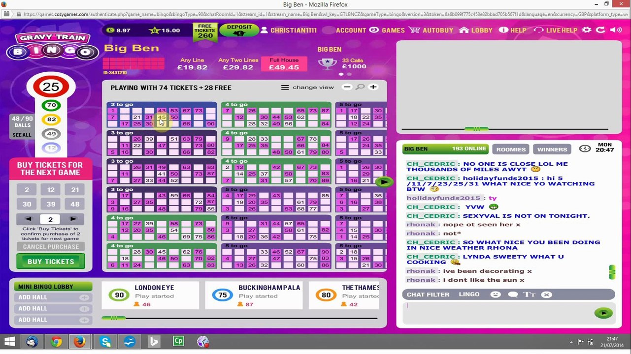The width and height of the screenshot is (631, 354).
Task: Open the Roomies tab
Action: tap(511, 149)
